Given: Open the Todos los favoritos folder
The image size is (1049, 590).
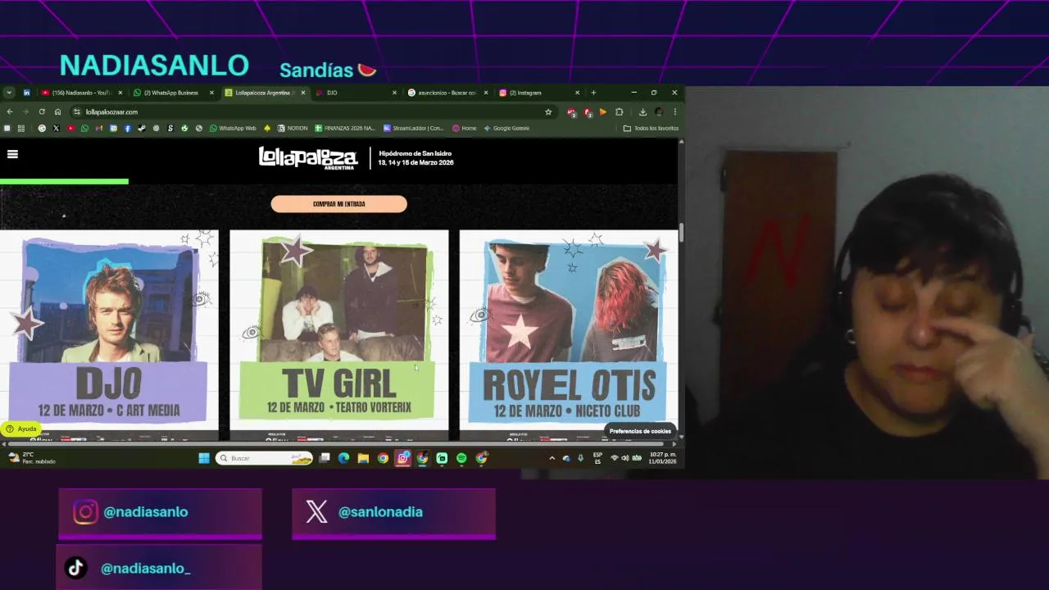Looking at the screenshot, I should (x=651, y=128).
